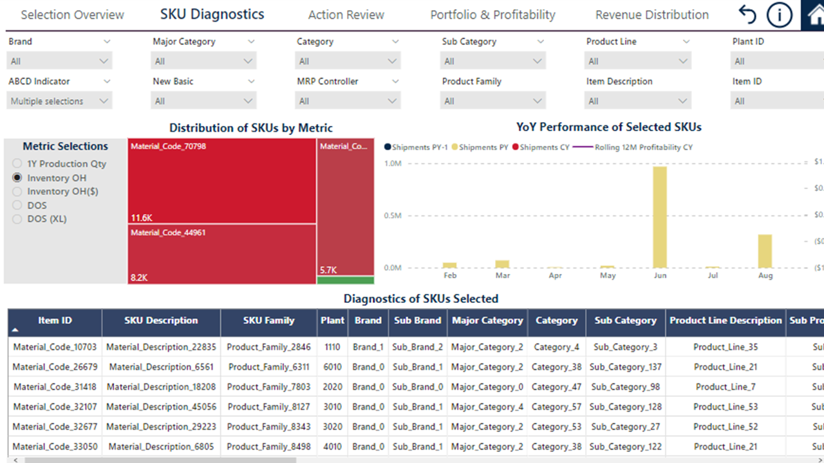The height and width of the screenshot is (463, 824).
Task: Sort by SKU Description column header
Action: tap(161, 321)
